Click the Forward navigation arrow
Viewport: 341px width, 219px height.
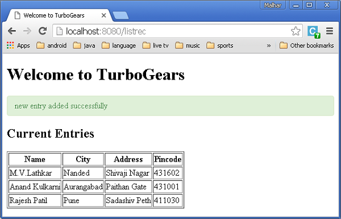(27, 31)
